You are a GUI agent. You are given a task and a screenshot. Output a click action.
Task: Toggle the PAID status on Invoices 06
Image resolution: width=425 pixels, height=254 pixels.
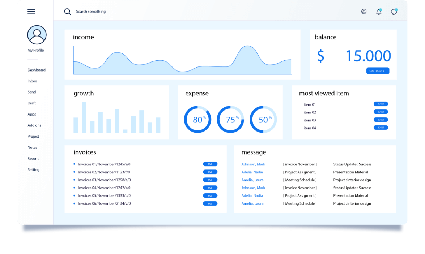[x=210, y=203]
